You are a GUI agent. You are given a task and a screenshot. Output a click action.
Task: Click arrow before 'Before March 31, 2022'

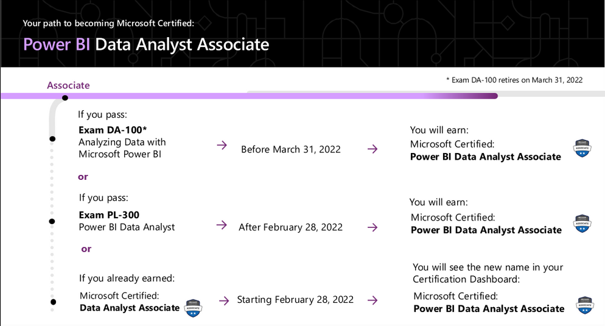coord(222,146)
